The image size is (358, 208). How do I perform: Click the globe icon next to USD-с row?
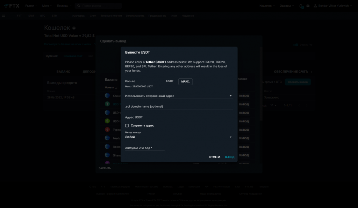107,113
